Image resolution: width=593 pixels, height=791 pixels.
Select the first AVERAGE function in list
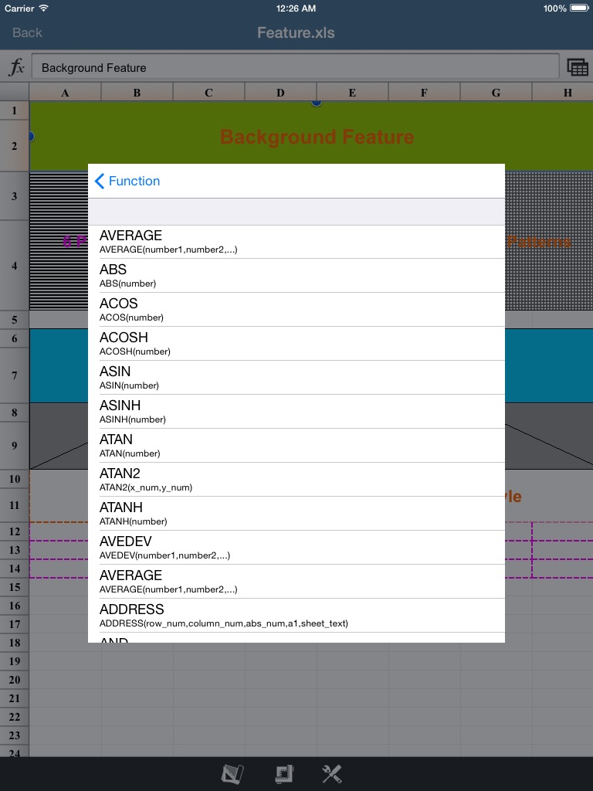(296, 242)
